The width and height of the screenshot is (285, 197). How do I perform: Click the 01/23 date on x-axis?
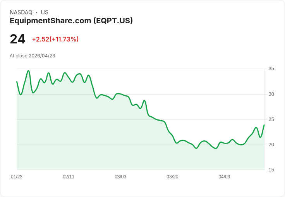17,176
